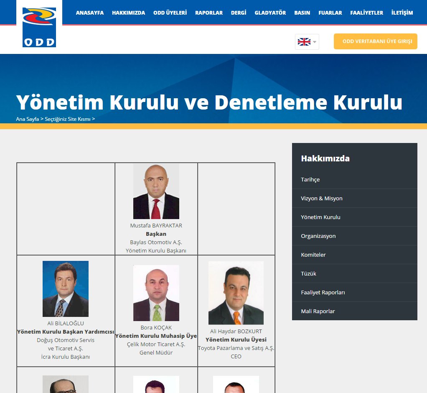
Task: Click Yönetim Kurulu Başkan Yardımcısı title
Action: 66,332
